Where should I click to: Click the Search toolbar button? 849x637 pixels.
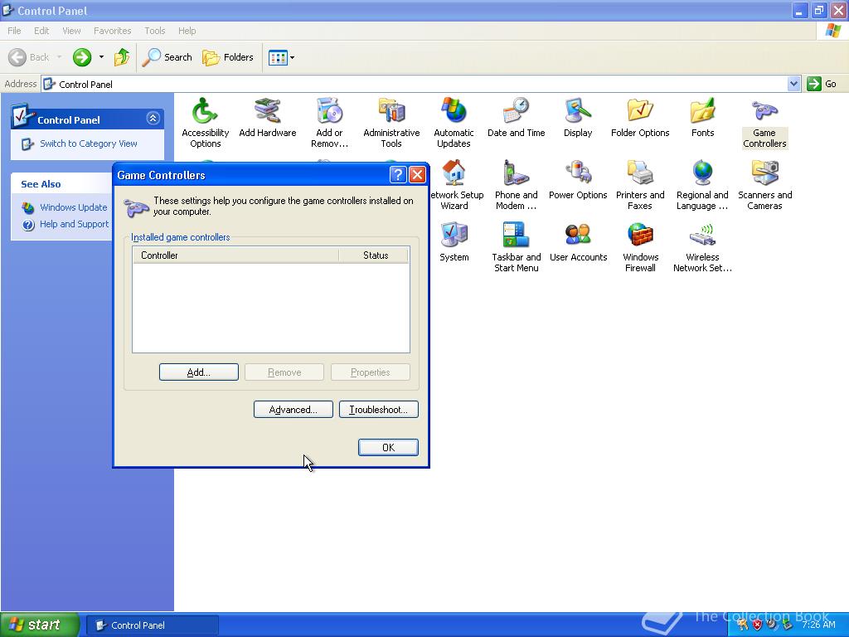[167, 57]
